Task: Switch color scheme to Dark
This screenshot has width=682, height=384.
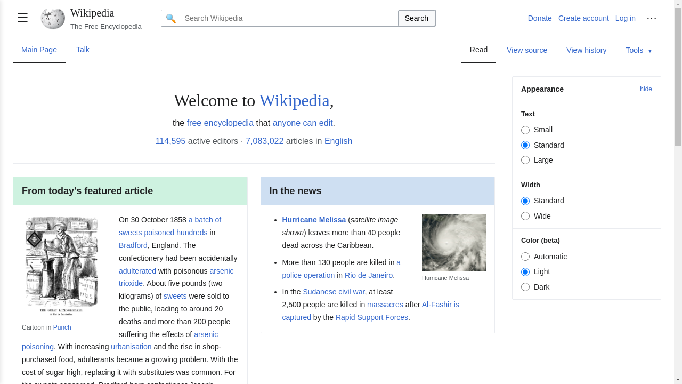Action: point(525,287)
